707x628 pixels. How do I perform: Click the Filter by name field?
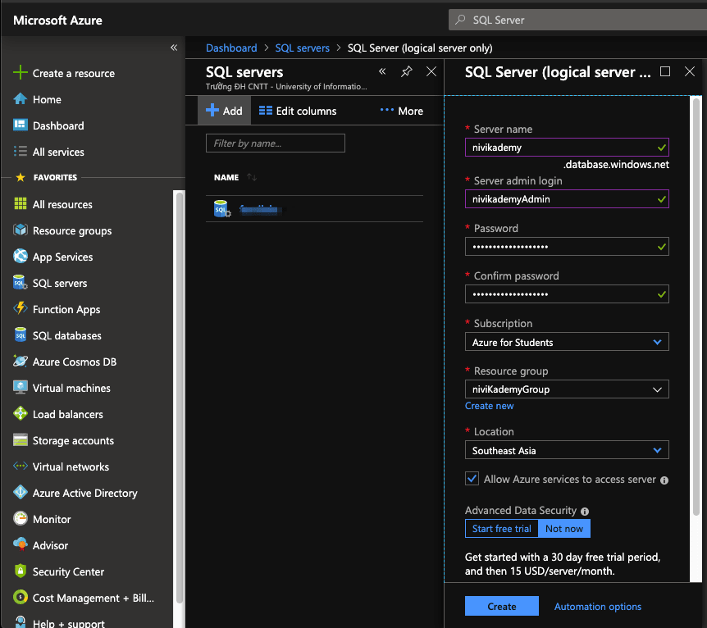click(x=276, y=143)
